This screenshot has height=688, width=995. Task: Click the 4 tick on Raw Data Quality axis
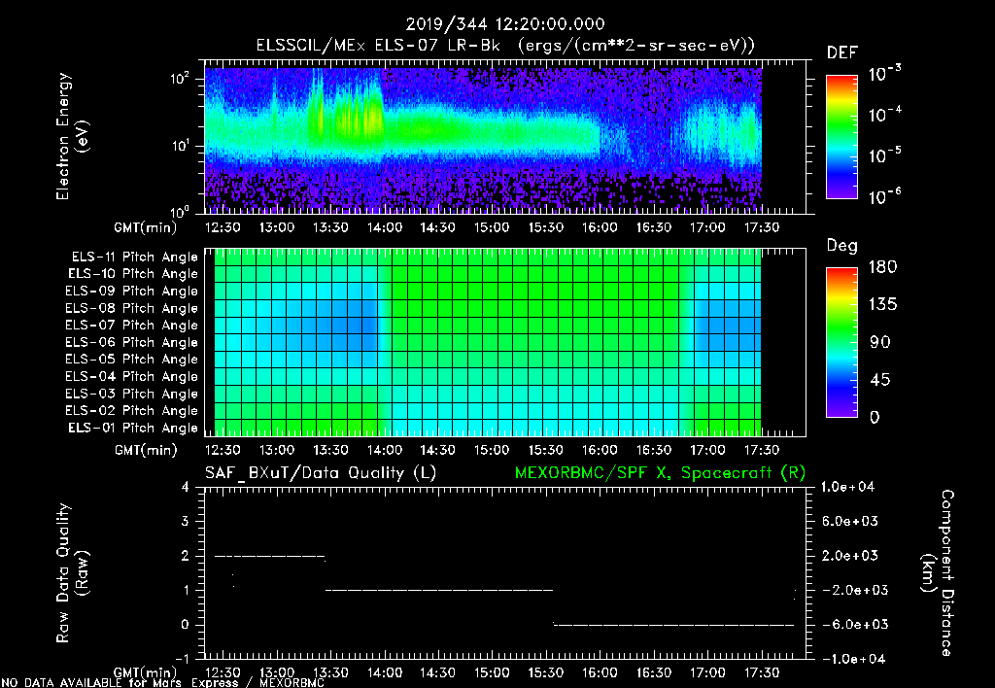coord(186,487)
